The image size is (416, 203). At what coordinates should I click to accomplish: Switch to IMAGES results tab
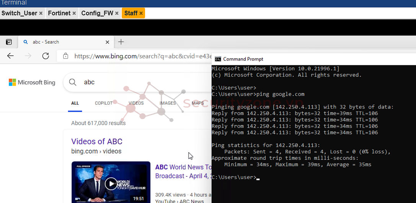168,103
